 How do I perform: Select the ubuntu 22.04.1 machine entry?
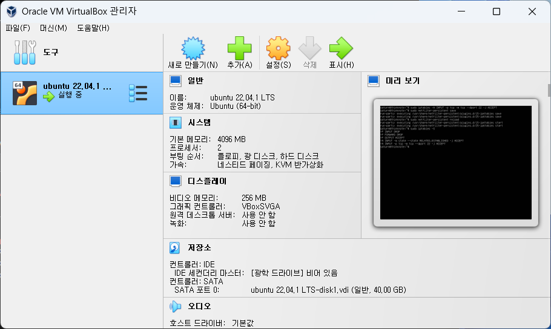(82, 93)
